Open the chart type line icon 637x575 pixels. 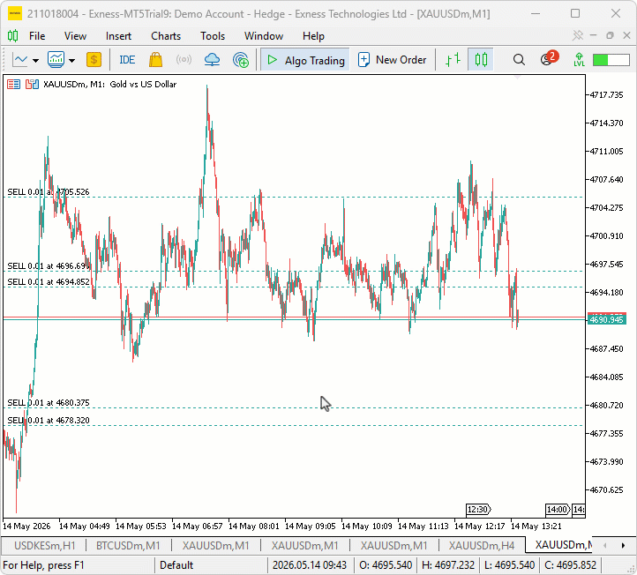20,60
